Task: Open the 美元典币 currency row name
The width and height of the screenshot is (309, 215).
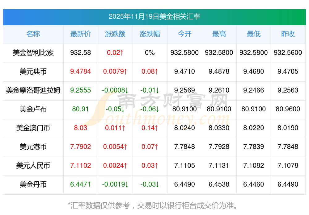Action: coord(33,72)
